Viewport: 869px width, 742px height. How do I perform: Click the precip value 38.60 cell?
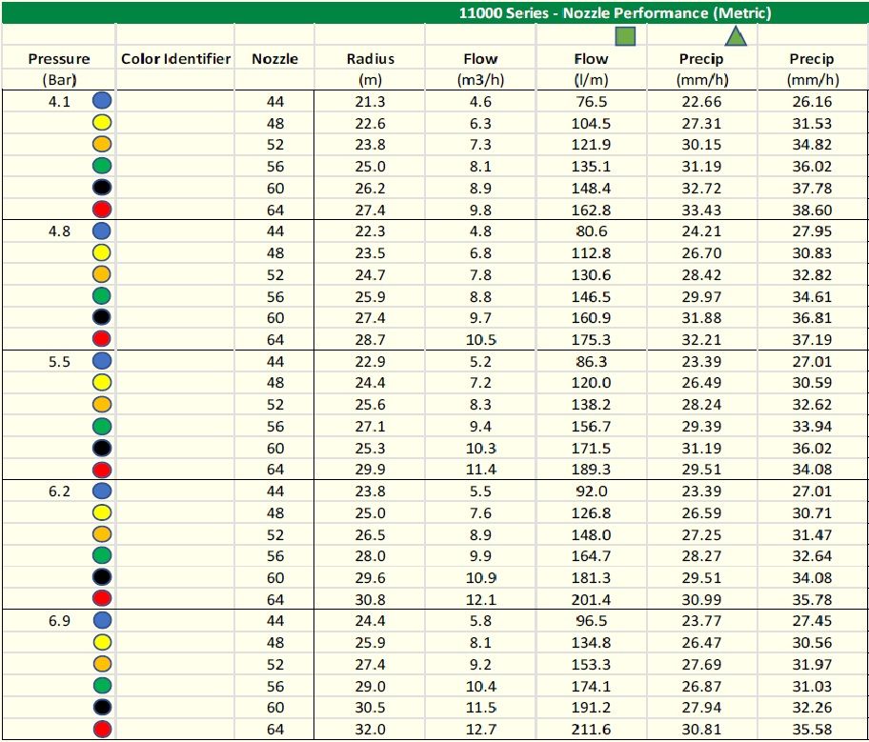[x=811, y=210]
